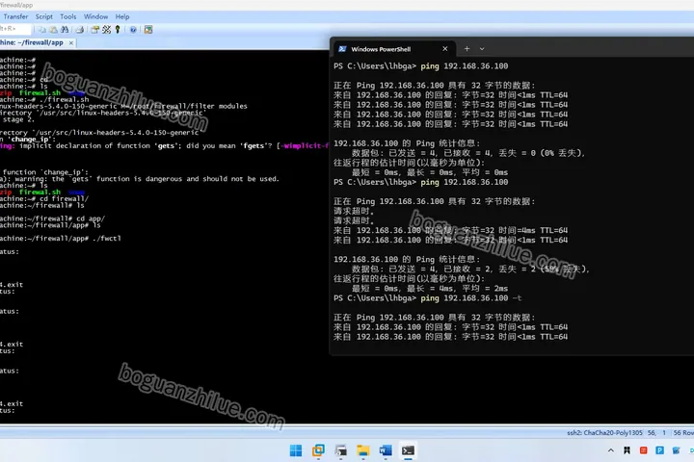Click the '(0% 丢失)' statistics line
The height and width of the screenshot is (462, 694).
pyautogui.click(x=468, y=153)
